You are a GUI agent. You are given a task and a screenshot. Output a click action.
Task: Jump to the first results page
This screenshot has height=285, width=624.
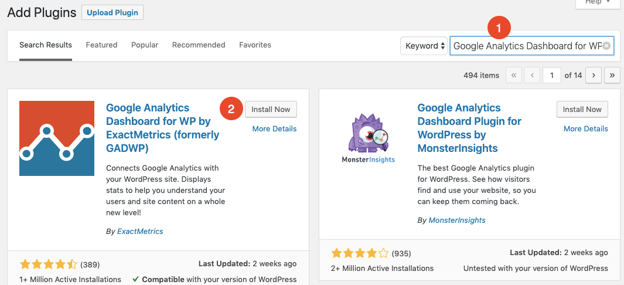(514, 75)
